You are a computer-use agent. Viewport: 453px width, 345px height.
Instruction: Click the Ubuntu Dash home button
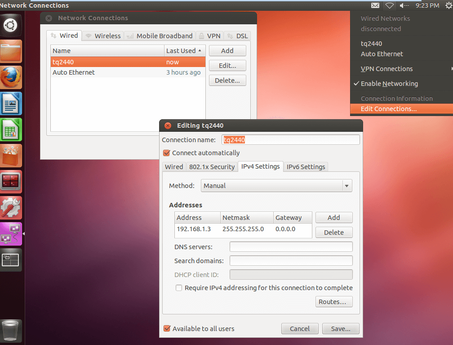pyautogui.click(x=11, y=25)
